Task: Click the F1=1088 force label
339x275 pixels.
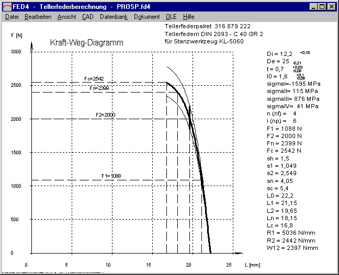Action: tap(111, 176)
